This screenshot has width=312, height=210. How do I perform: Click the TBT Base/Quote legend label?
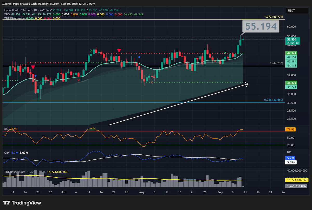(x=15, y=172)
